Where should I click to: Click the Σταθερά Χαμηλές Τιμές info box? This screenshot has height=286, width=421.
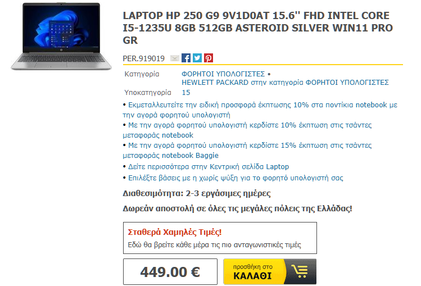pyautogui.click(x=220, y=238)
